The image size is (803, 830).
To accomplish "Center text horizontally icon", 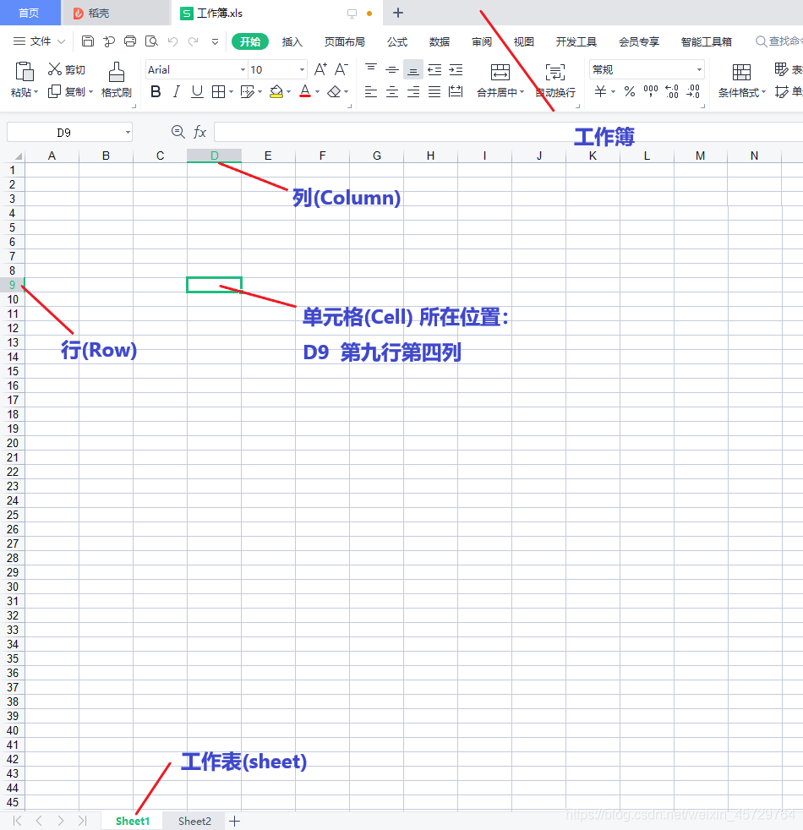I will 392,92.
